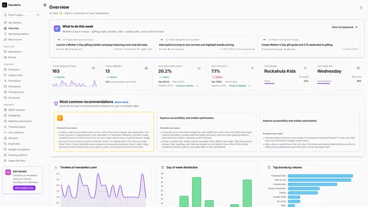The image size is (368, 207).
Task: Click the Day of week distribution calendar icon
Action: click(162, 167)
